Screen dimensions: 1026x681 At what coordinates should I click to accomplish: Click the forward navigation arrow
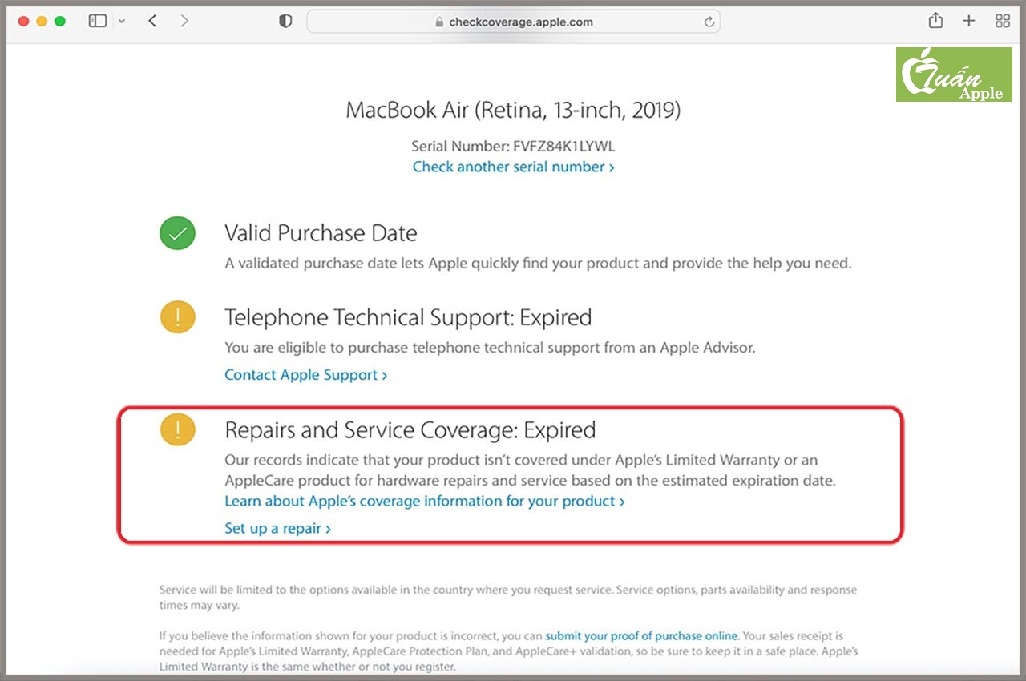pyautogui.click(x=184, y=21)
